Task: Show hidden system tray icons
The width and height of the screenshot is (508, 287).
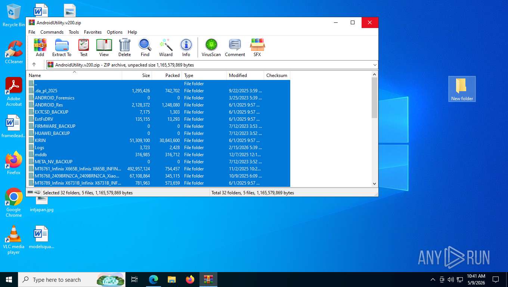Action: click(x=433, y=280)
